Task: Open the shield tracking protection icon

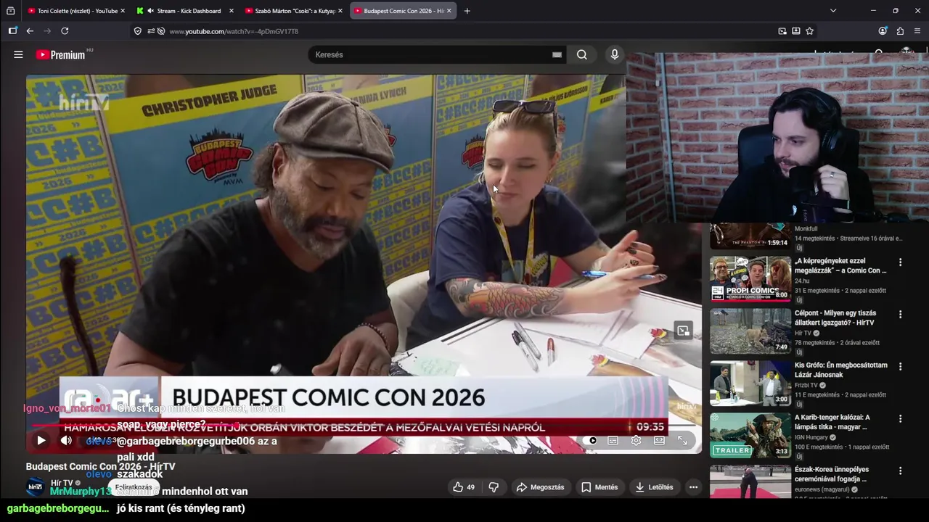Action: [x=138, y=31]
